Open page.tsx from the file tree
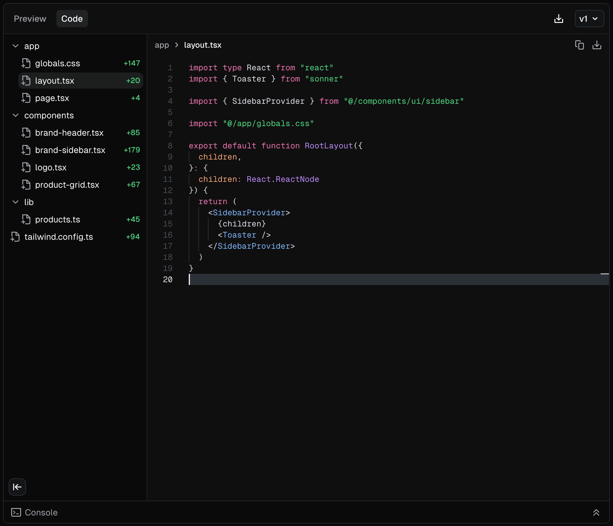Image resolution: width=613 pixels, height=526 pixels. pos(52,98)
